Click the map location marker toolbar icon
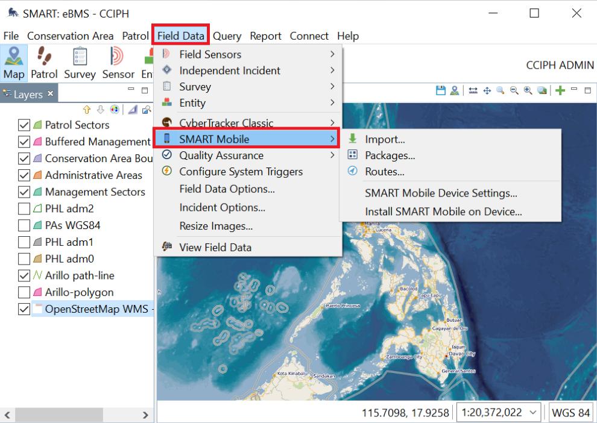 [454, 90]
